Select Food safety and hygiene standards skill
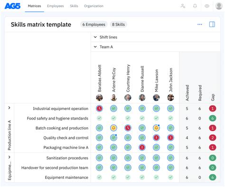225x187 pixels. click(57, 118)
